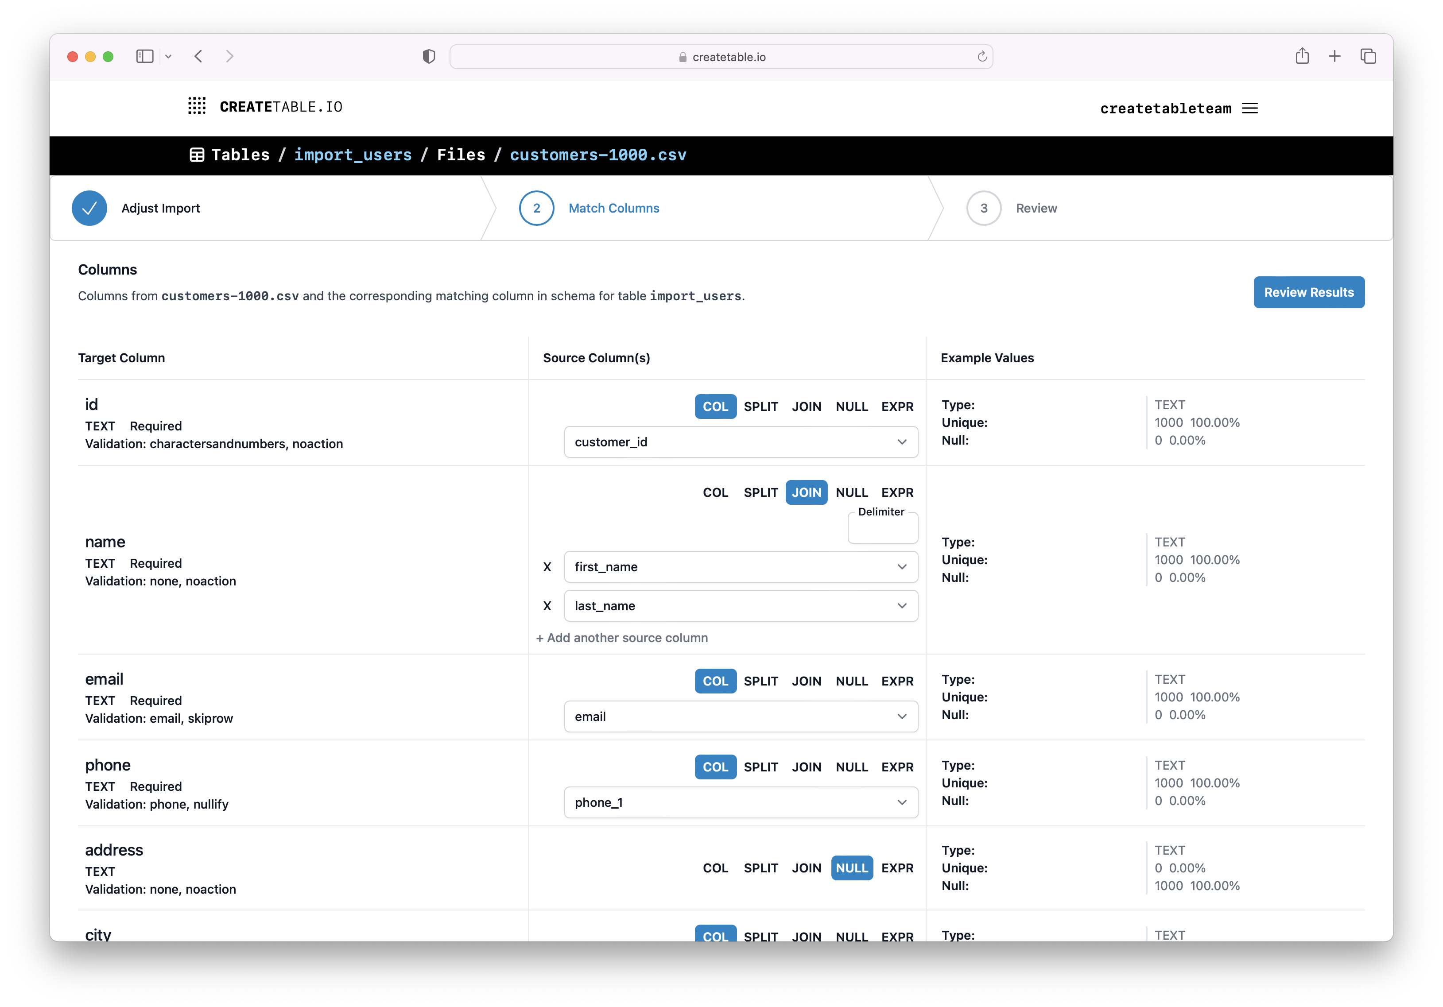Select NULL mode for name row
This screenshot has height=1007, width=1443.
(x=852, y=492)
